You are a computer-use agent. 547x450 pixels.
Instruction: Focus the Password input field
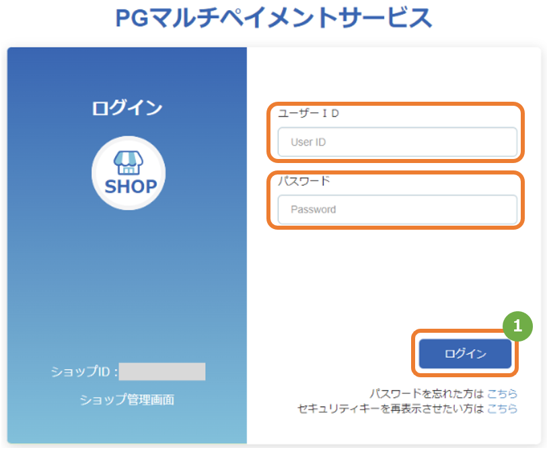point(398,210)
